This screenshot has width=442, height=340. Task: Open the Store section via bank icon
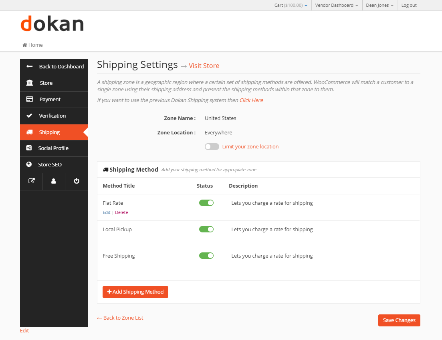point(29,83)
